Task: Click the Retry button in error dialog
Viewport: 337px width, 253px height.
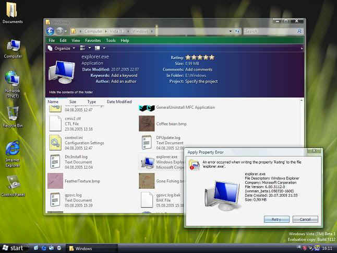Action: [276, 219]
